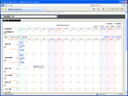This screenshot has height=96, width=128.
Task: Add schedule on 9(日) for second 現場 member
Action: pyautogui.click(x=56, y=54)
